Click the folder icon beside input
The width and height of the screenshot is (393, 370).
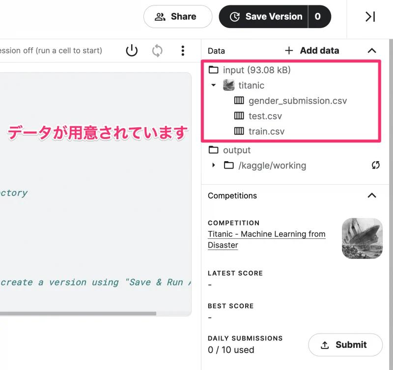pyautogui.click(x=213, y=70)
